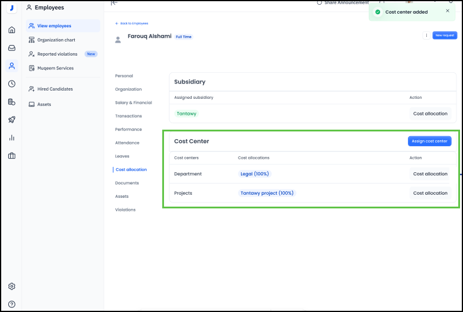Open Organization chart in sidebar
Viewport: 463px width, 312px height.
click(56, 40)
